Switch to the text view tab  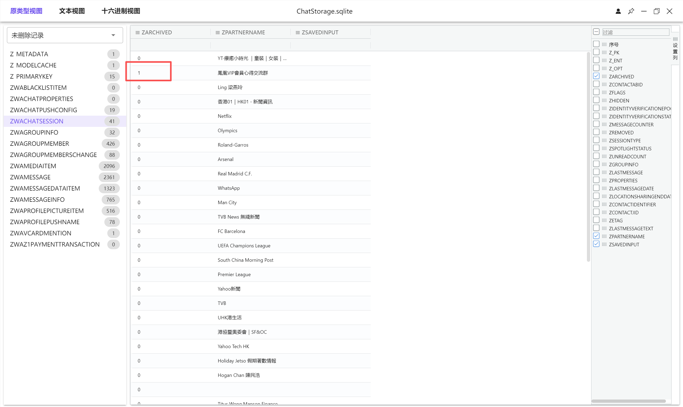click(72, 11)
